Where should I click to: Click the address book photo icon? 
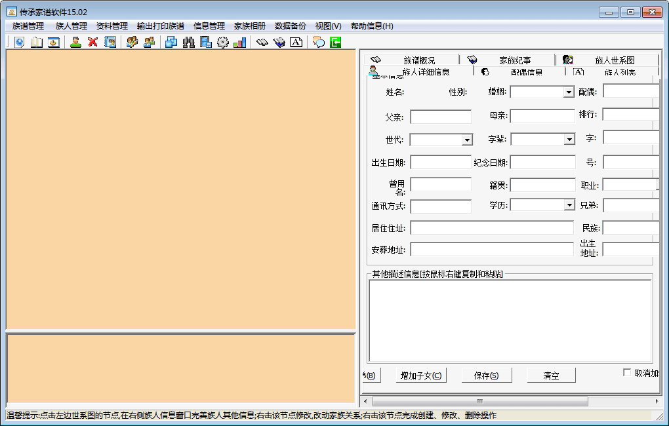110,42
